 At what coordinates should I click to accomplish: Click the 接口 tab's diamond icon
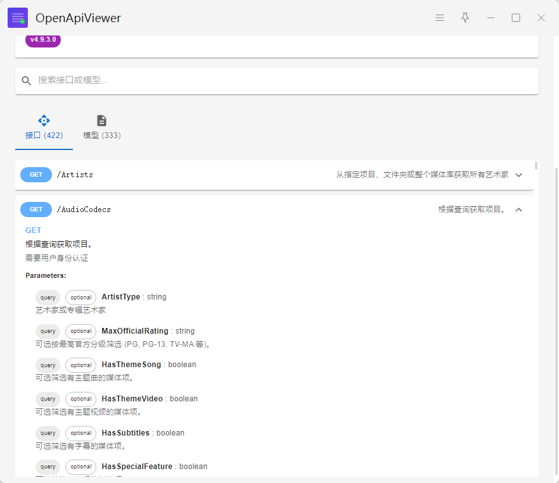point(44,120)
